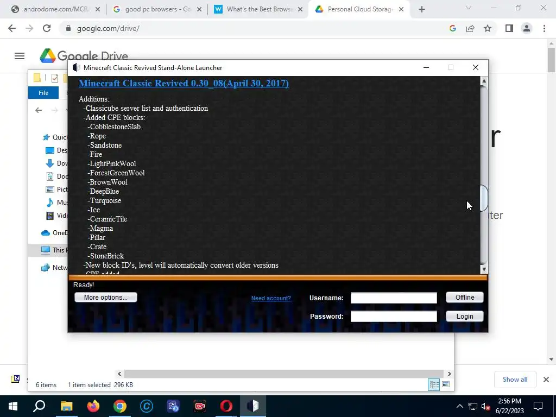Select Quick access in Explorer
Image resolution: width=556 pixels, height=417 pixels.
pyautogui.click(x=55, y=137)
